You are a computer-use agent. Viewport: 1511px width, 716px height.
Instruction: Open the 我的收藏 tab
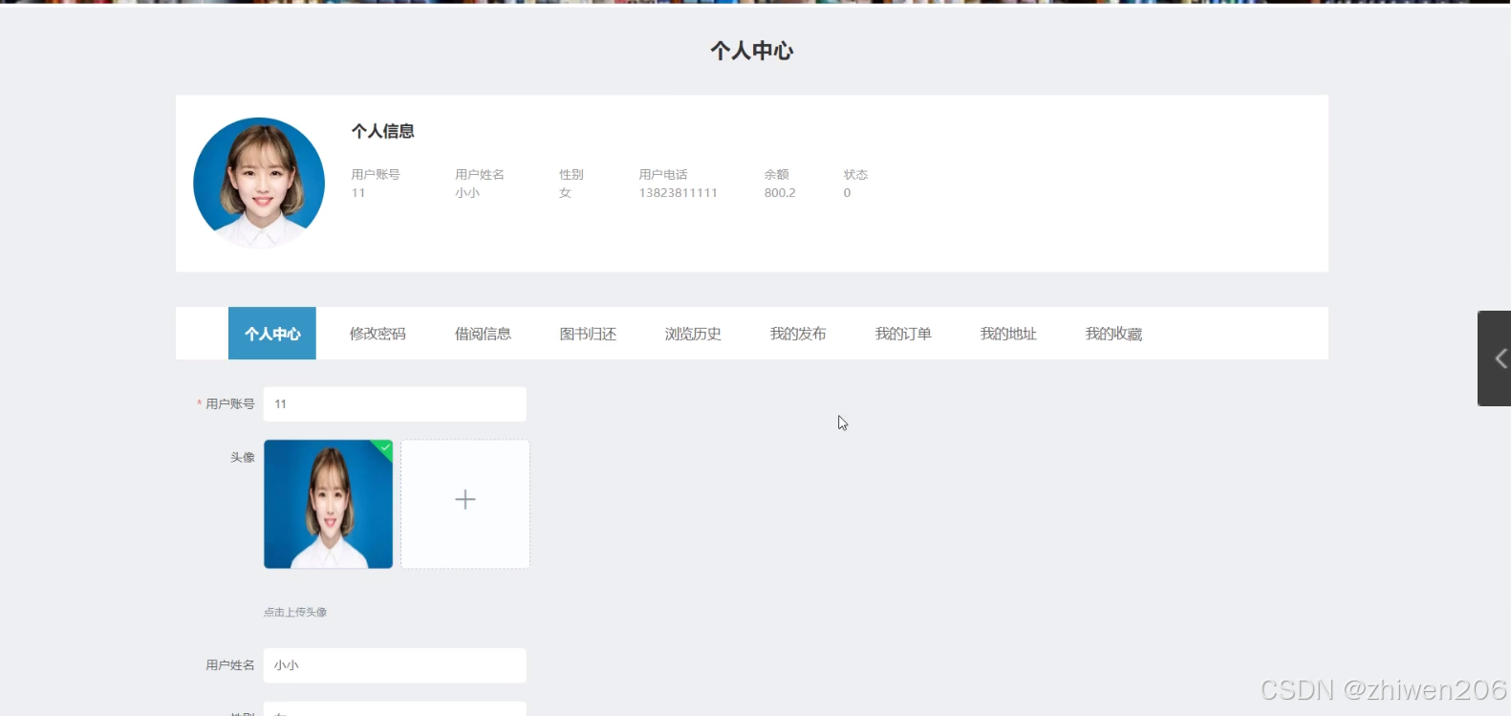pyautogui.click(x=1113, y=334)
